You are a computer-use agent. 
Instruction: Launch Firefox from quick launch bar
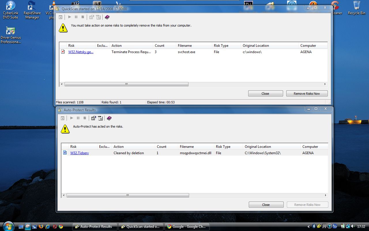[41, 227]
